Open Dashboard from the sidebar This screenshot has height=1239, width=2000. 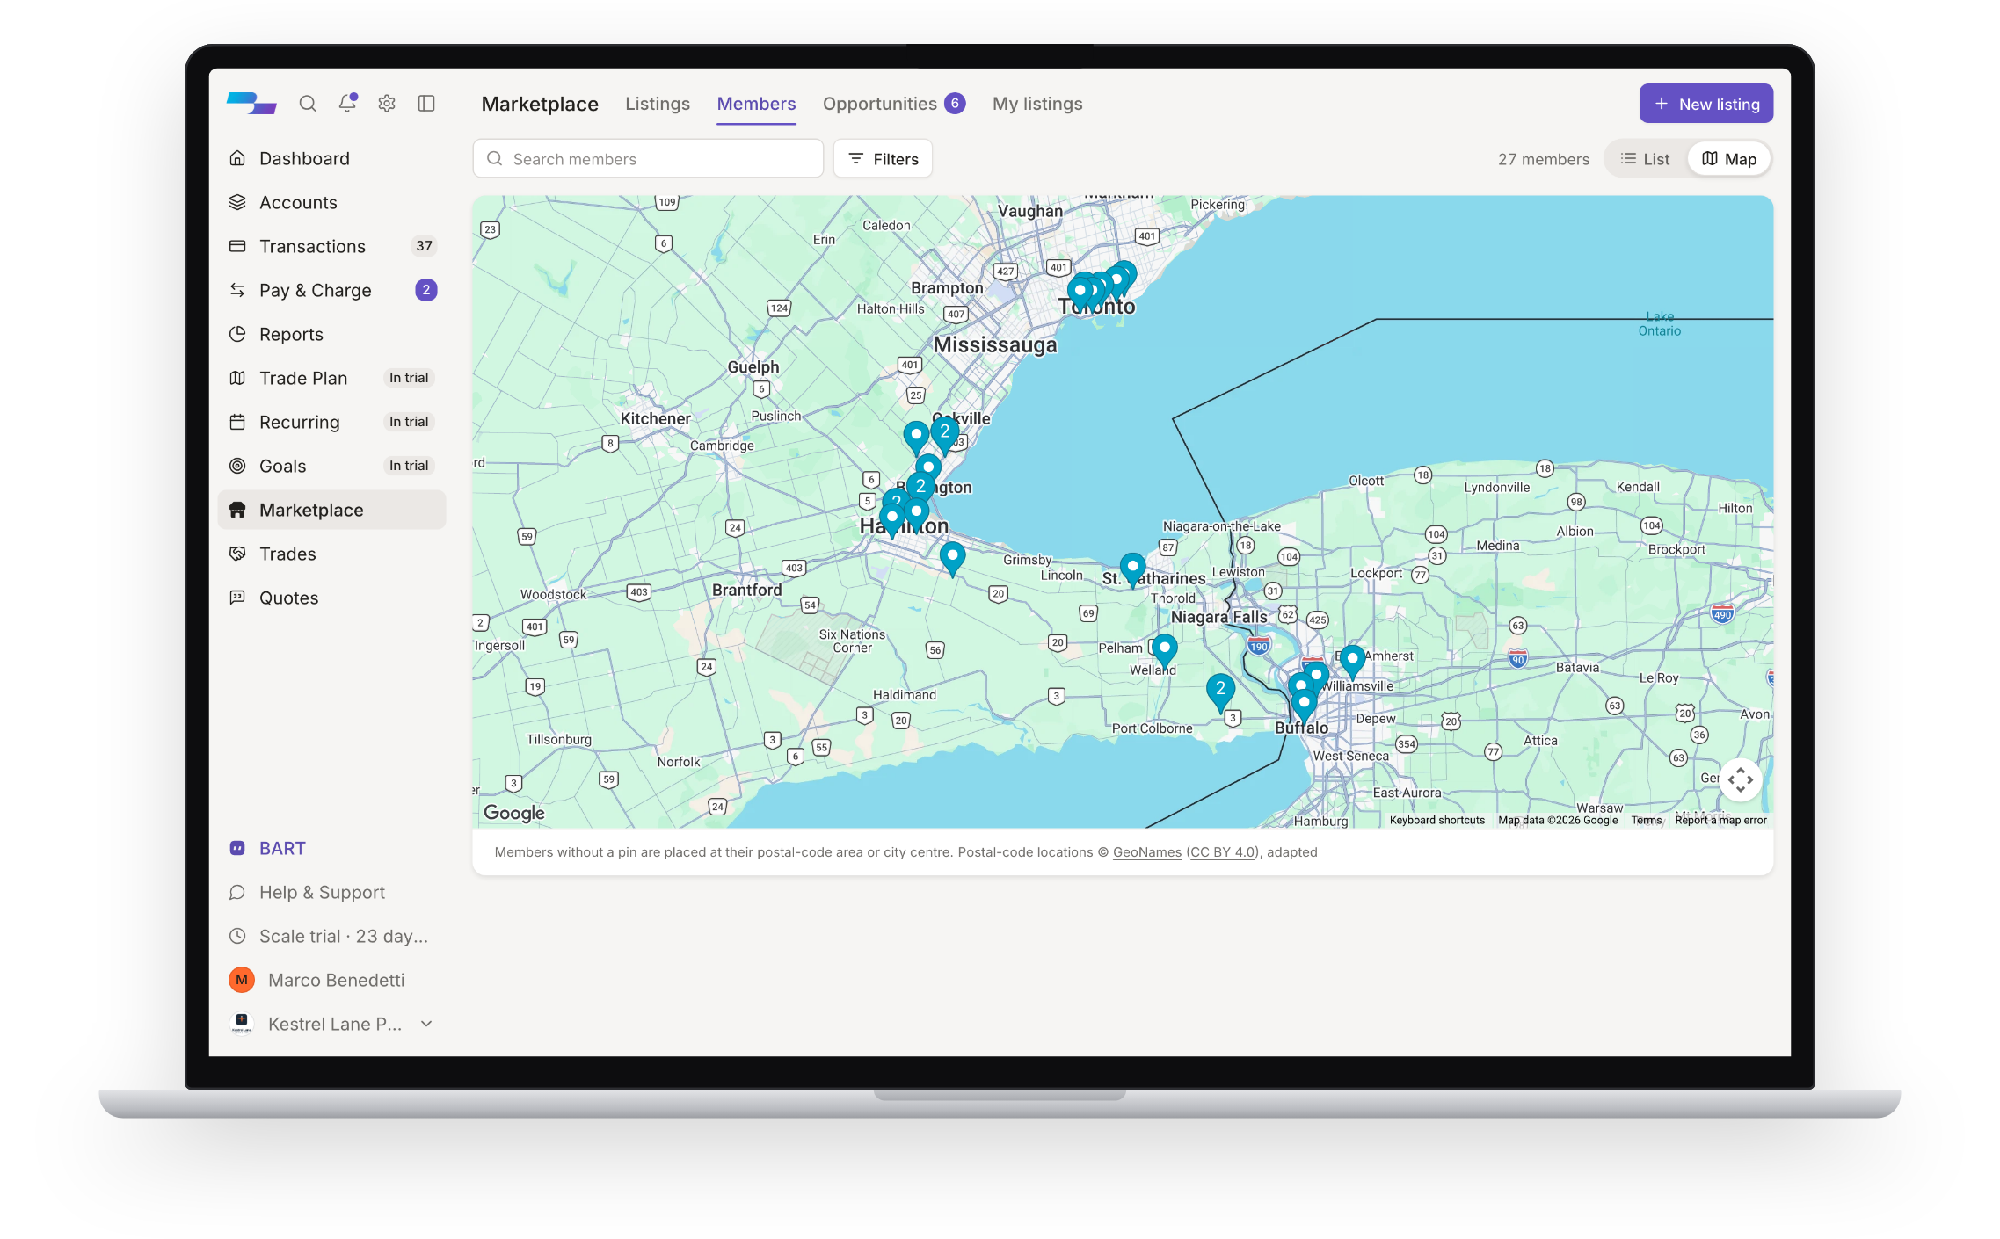pyautogui.click(x=331, y=158)
